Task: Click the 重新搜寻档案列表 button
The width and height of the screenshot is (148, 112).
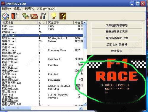Action: point(117,32)
